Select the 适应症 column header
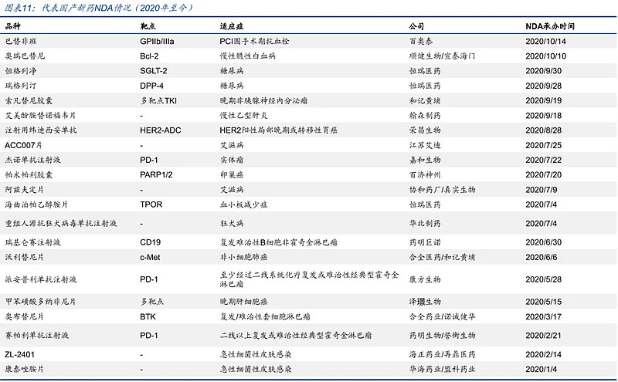618x382 pixels. point(231,26)
